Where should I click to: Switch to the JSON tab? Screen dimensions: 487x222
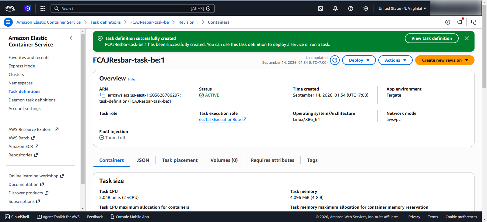[143, 160]
